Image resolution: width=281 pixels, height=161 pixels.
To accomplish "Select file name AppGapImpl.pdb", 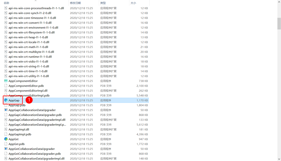I will (x=20, y=134).
